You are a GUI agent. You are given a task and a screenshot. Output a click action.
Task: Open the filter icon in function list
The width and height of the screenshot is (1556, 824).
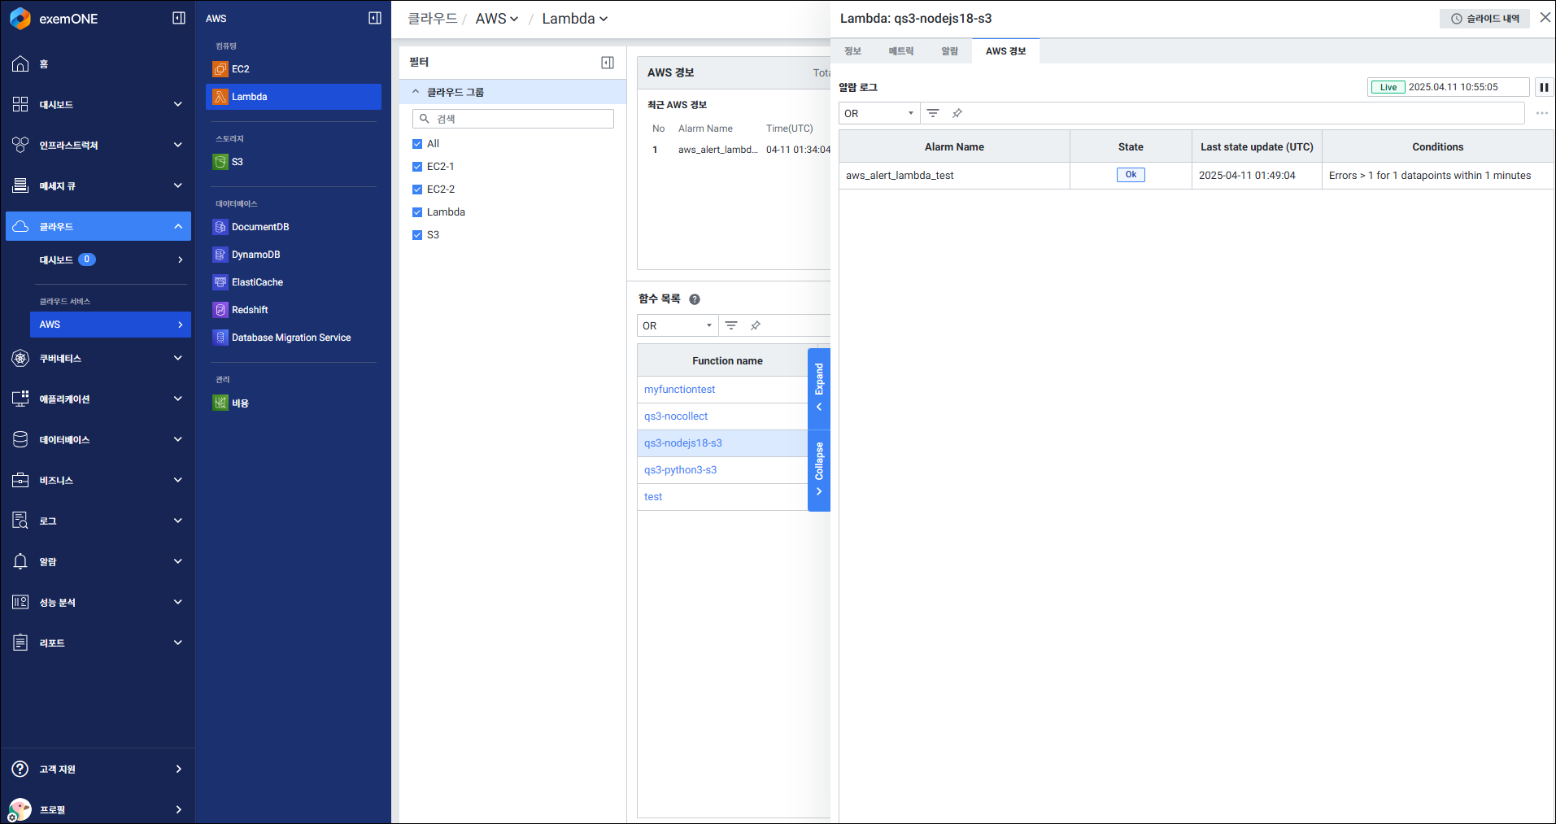coord(731,325)
